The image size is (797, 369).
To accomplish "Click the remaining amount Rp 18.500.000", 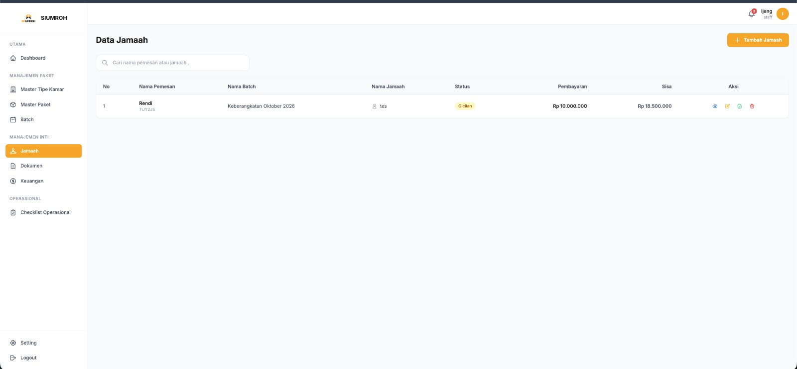I will [x=655, y=106].
